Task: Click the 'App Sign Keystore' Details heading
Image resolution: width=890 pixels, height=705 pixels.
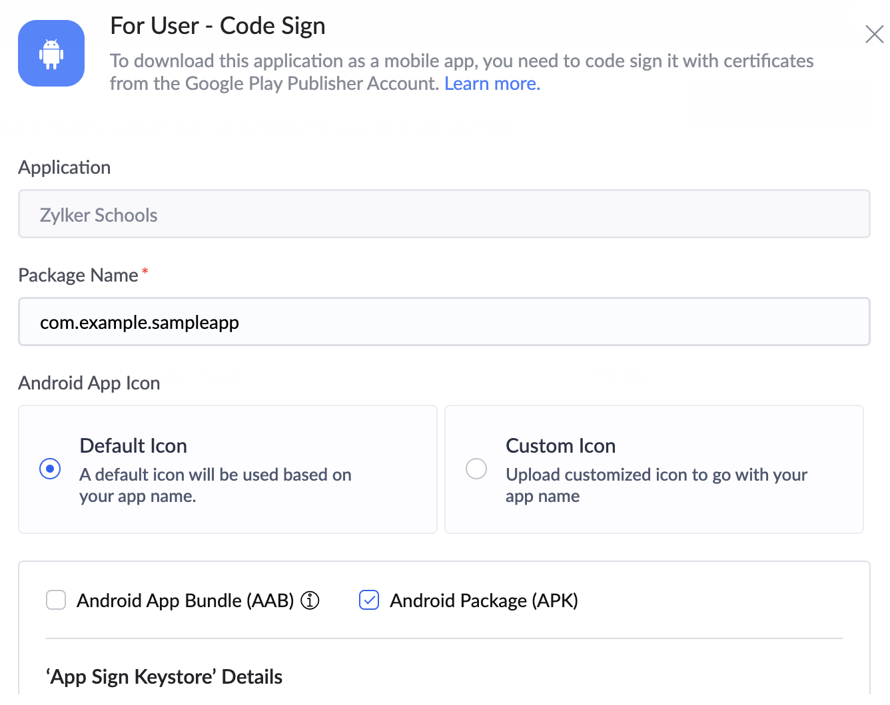Action: tap(165, 677)
